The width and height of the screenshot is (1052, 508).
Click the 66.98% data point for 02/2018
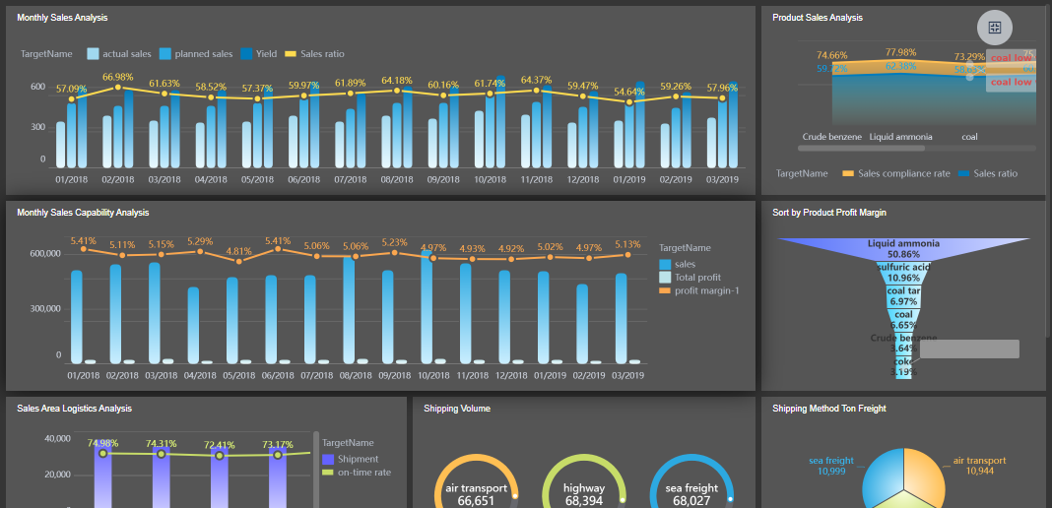118,88
